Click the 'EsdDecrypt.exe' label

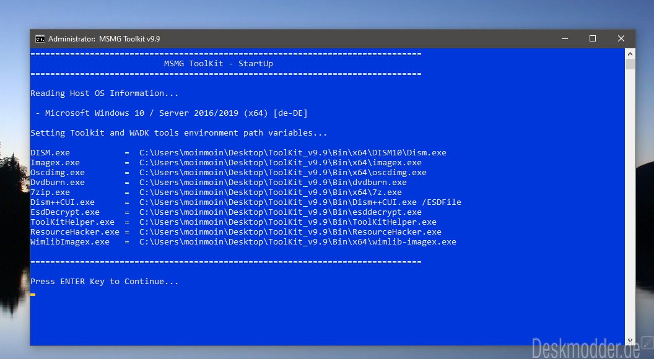click(65, 212)
